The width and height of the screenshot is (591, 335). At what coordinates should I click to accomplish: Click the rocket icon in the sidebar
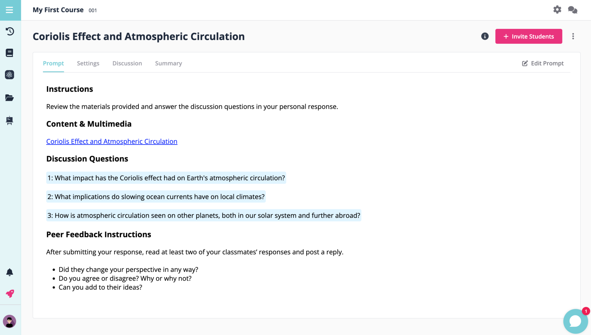[10, 293]
